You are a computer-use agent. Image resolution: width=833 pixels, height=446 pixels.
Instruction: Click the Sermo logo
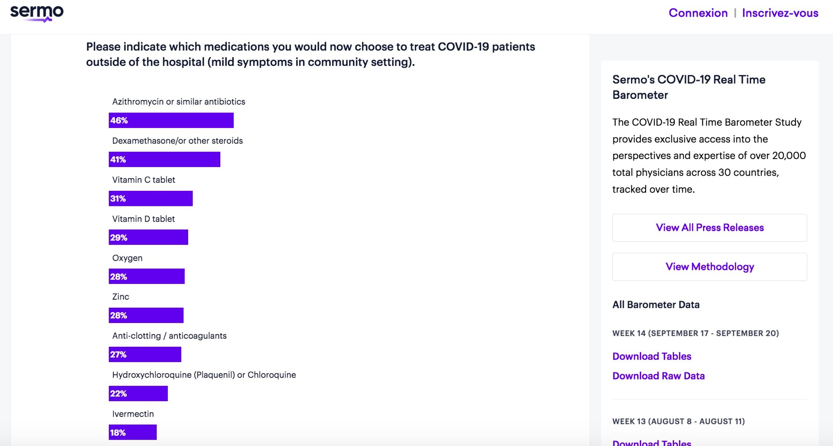37,13
